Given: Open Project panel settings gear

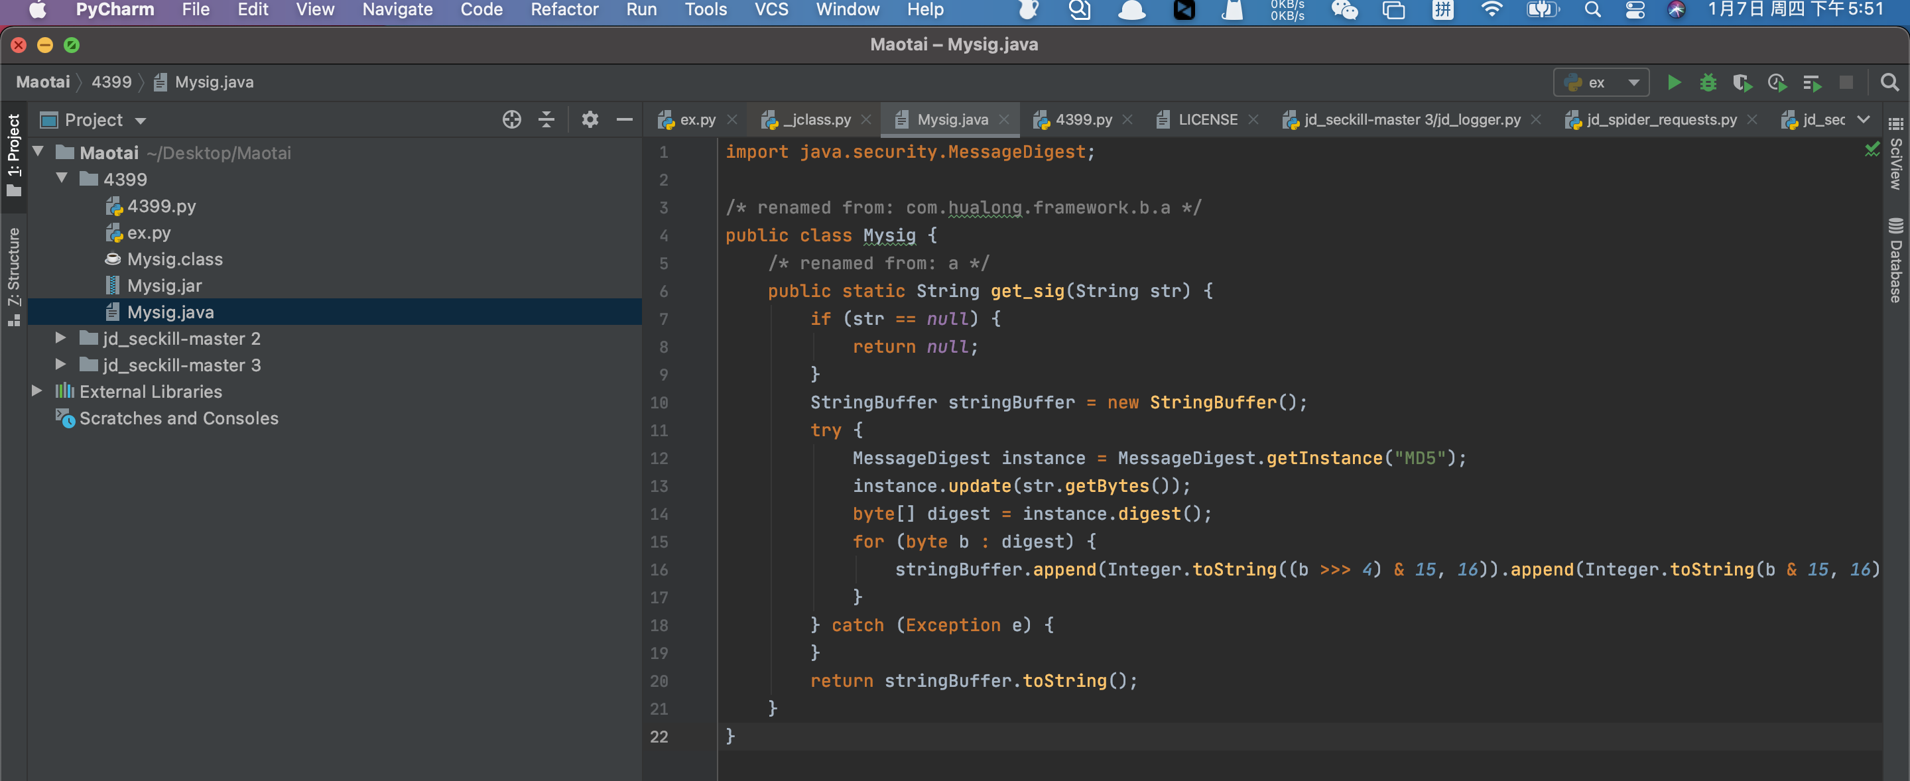Looking at the screenshot, I should 590,119.
